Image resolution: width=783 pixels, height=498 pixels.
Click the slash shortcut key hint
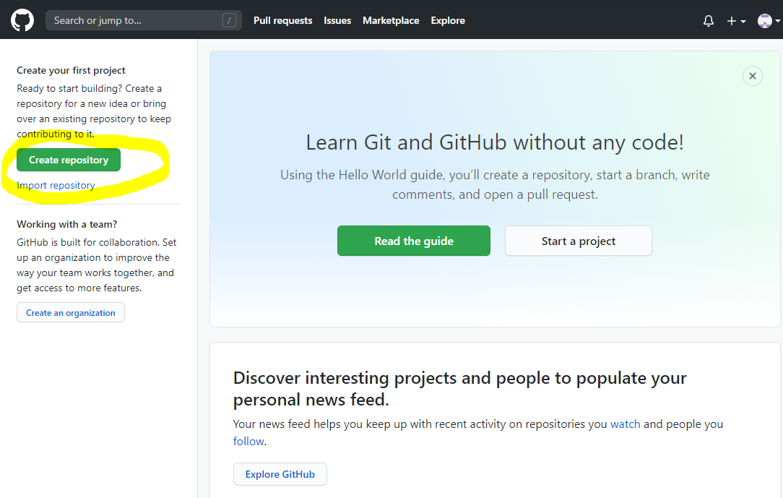coord(229,20)
